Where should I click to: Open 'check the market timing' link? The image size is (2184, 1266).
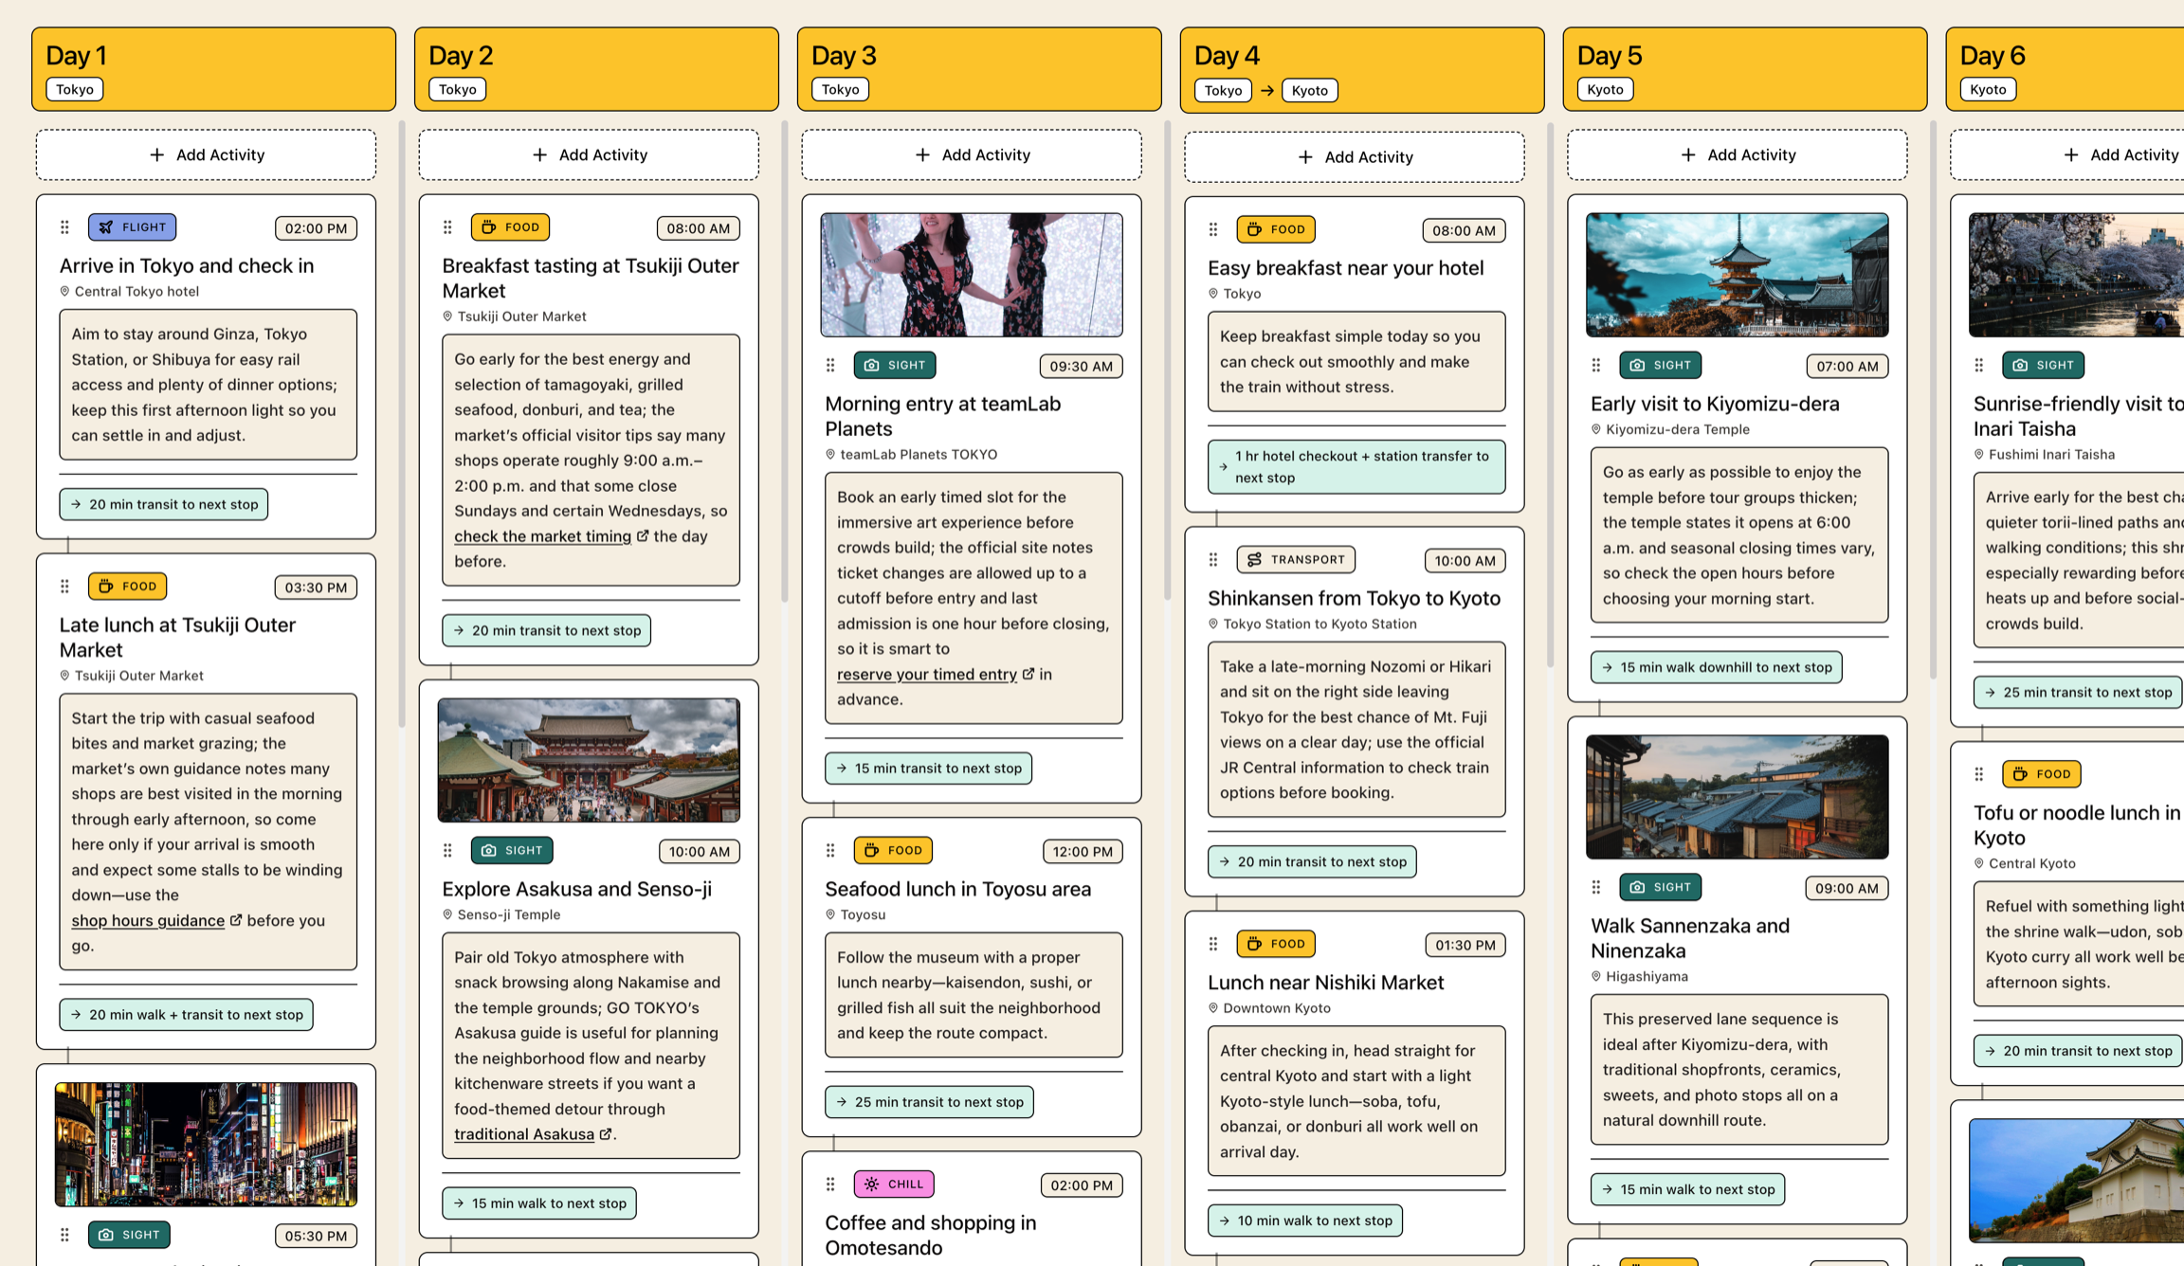click(x=542, y=536)
